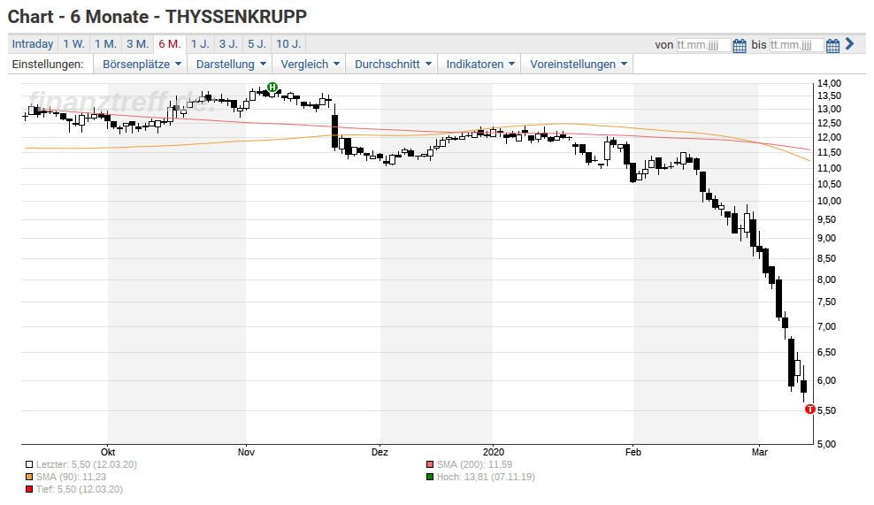Click the 'Dez' x-axis label
Viewport: 874px width, 505px height.
[x=379, y=452]
